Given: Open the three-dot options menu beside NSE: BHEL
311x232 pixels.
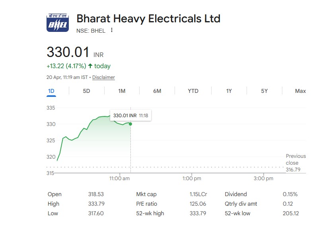Looking at the screenshot, I should click(112, 30).
